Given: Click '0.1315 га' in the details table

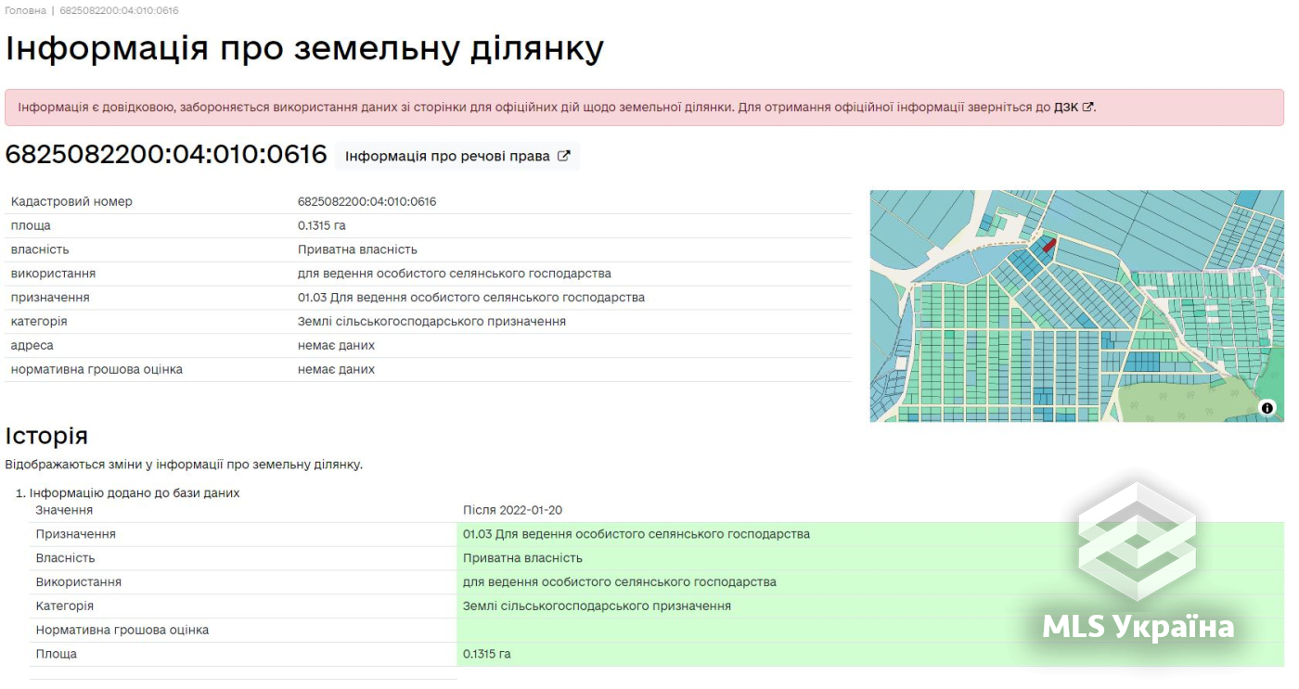Looking at the screenshot, I should tap(321, 225).
